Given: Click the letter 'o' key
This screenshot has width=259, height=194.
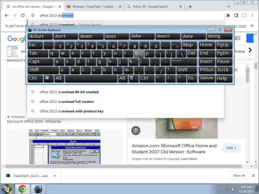Looking at the screenshot, I should tap(139, 54).
